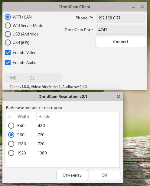Click the 1080 height cell
150x186 pixels.
pos(42,153)
